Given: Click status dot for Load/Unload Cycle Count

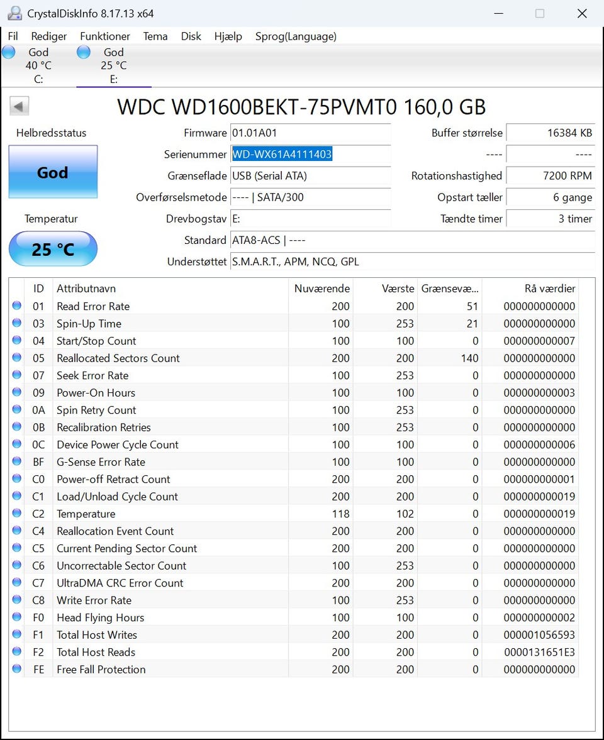Looking at the screenshot, I should 17,495.
